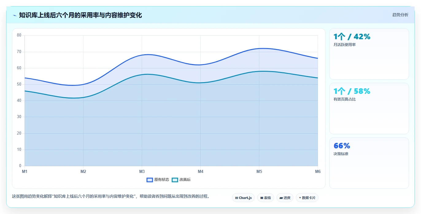421x214 pixels.
Task: Click the 改善后 line point at M3
Action: pos(142,75)
